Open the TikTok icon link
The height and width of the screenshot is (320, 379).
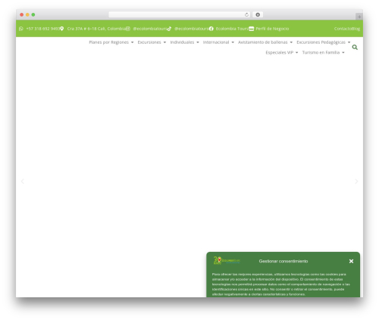(x=169, y=29)
